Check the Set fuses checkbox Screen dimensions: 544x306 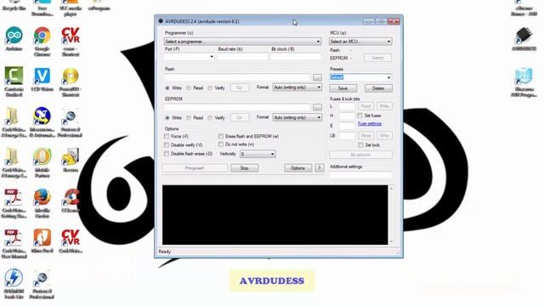coord(360,116)
